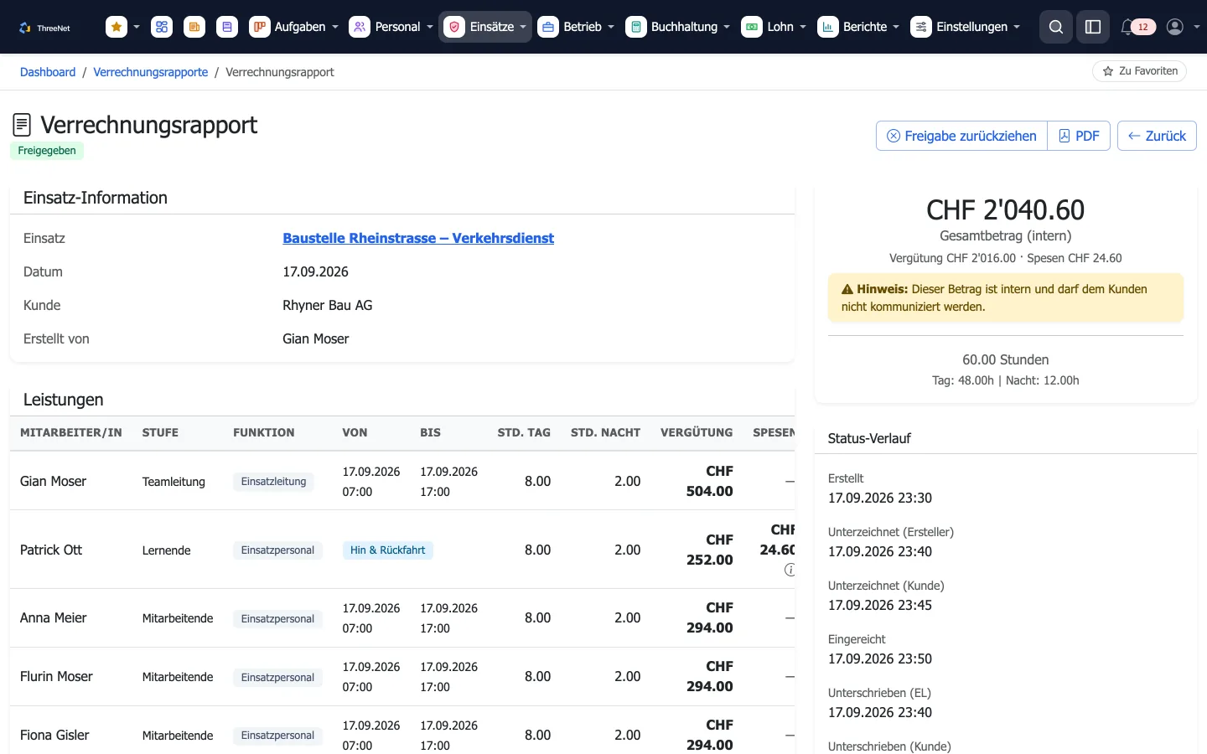Click Freigabe zurückziehen button
The width and height of the screenshot is (1207, 754).
(x=961, y=136)
